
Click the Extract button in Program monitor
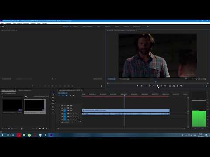174,86
